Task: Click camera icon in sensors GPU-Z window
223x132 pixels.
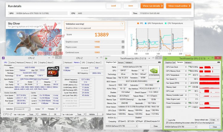Action: point(218,62)
